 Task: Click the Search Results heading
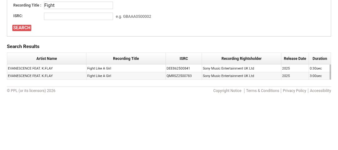click(23, 46)
